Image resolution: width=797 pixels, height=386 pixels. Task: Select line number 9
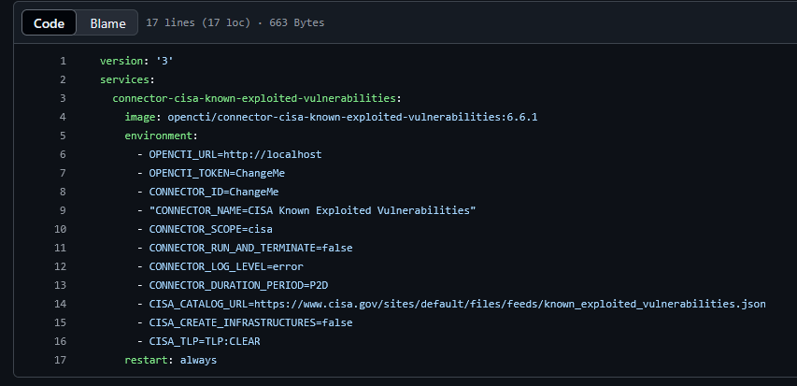pos(63,210)
